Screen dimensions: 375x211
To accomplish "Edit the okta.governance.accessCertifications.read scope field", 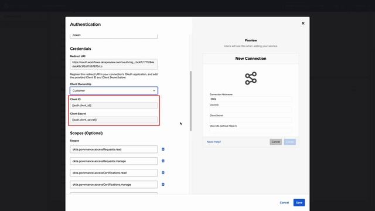I will (x=114, y=173).
